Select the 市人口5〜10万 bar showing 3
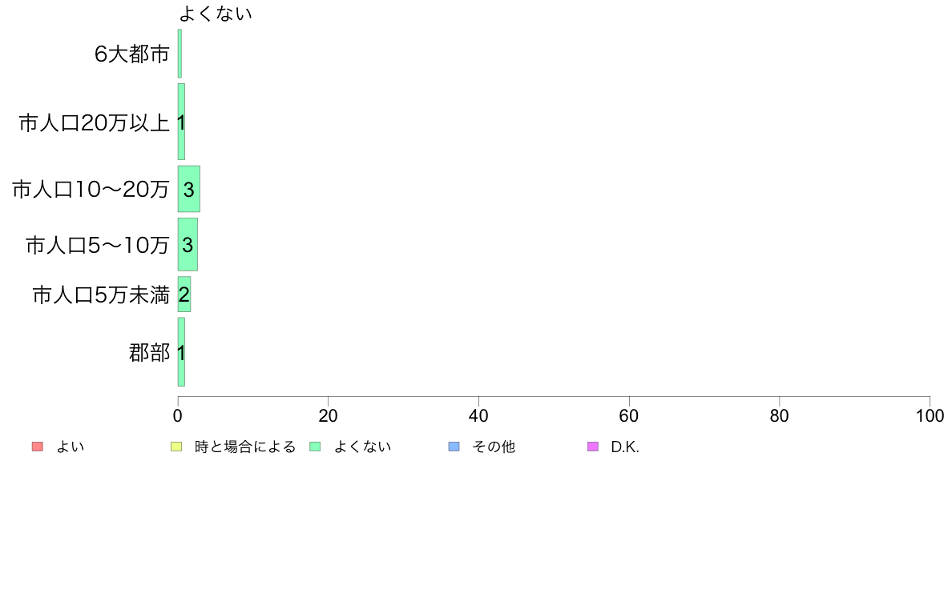Viewport: 952px width, 589px height. (x=188, y=244)
